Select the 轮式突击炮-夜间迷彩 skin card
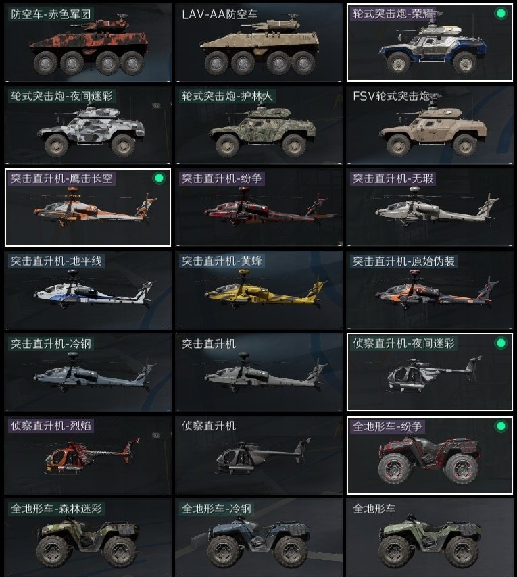 coord(88,125)
